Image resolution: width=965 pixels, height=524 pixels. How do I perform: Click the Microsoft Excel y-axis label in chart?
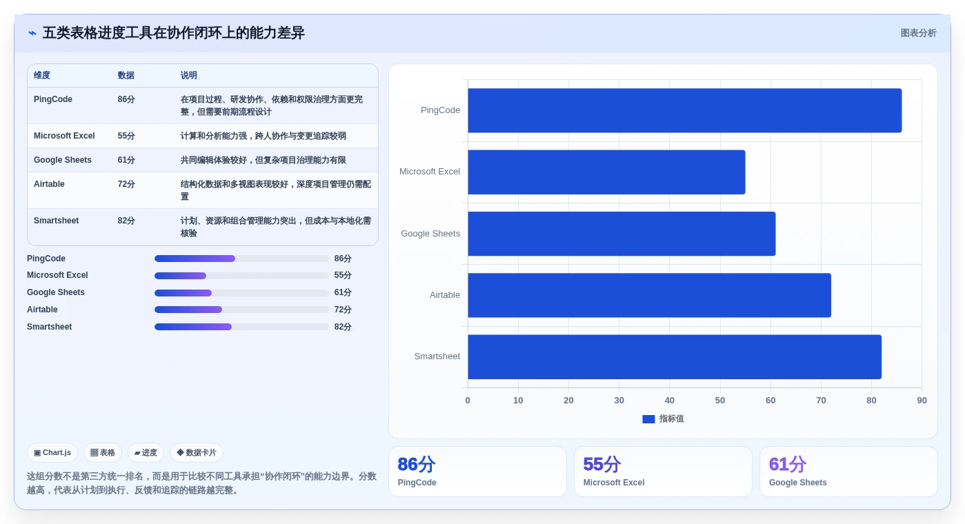[430, 172]
